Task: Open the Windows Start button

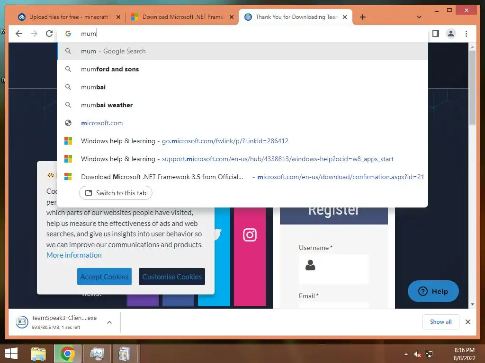Action: [x=11, y=354]
